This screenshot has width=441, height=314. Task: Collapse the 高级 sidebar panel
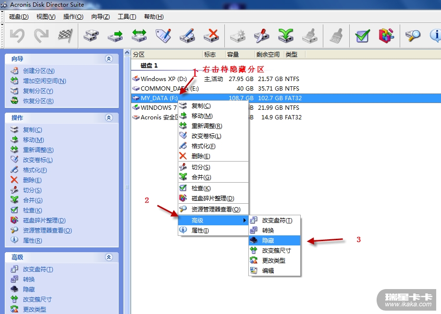[x=109, y=257]
